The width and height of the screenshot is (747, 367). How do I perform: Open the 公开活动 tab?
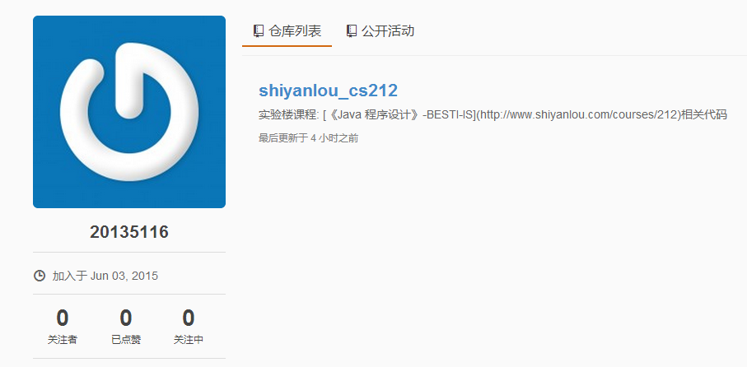pos(380,31)
